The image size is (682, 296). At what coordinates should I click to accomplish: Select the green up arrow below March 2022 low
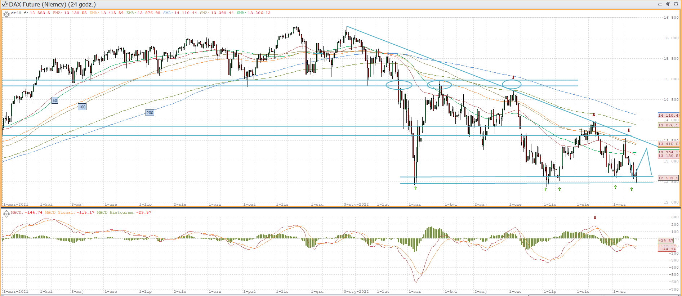[x=415, y=188]
